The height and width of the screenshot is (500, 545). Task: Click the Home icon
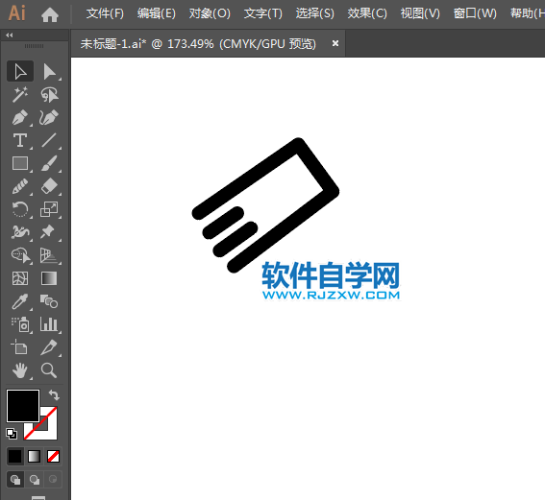50,15
